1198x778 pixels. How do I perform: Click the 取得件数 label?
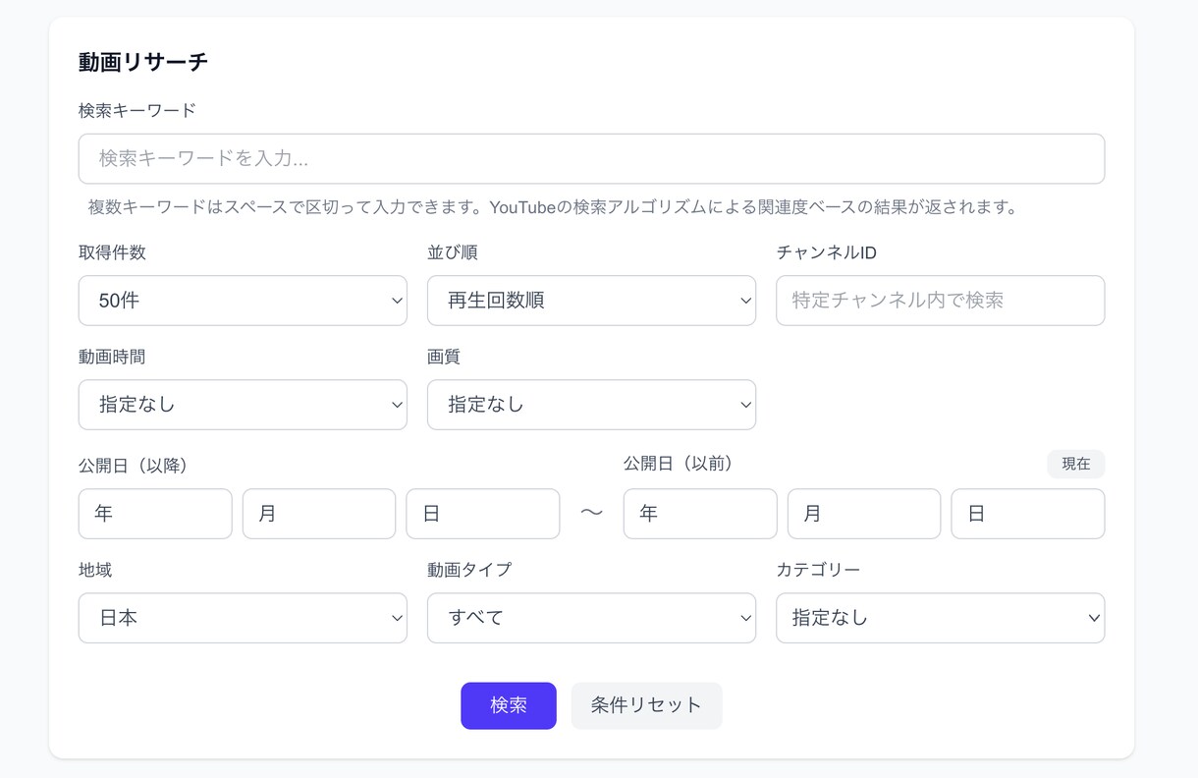click(x=112, y=252)
